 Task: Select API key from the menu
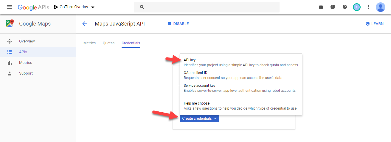[x=190, y=60]
